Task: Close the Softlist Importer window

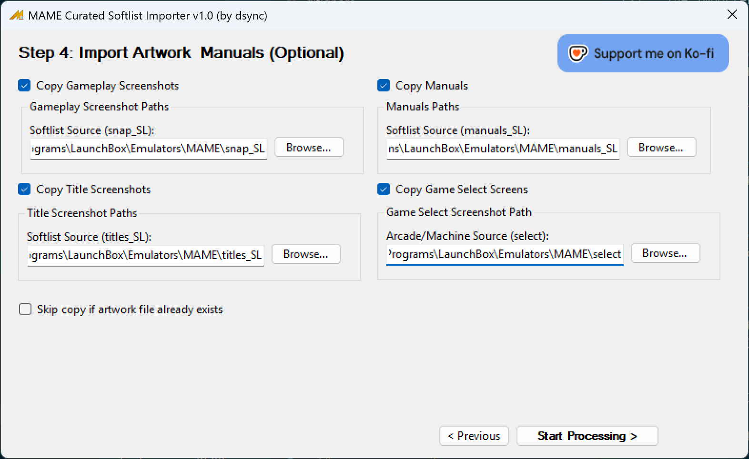Action: 732,15
